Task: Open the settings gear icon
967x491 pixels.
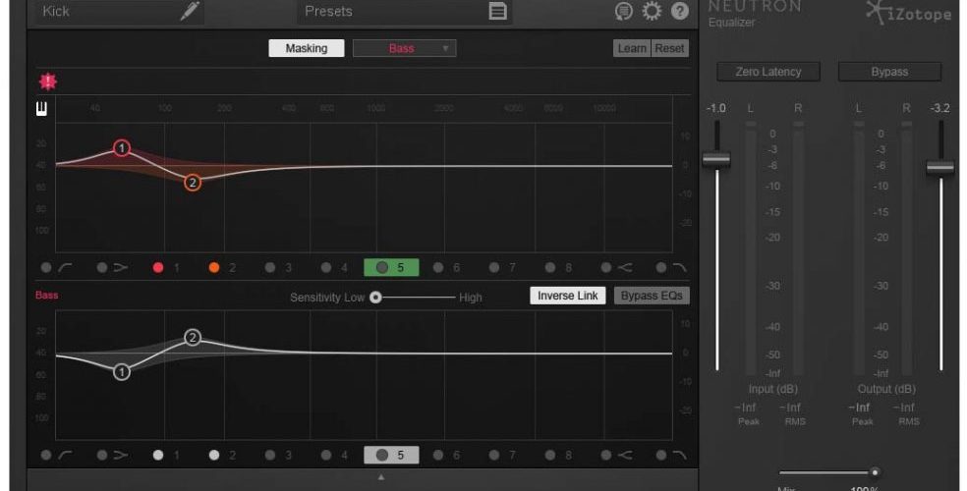Action: [652, 11]
